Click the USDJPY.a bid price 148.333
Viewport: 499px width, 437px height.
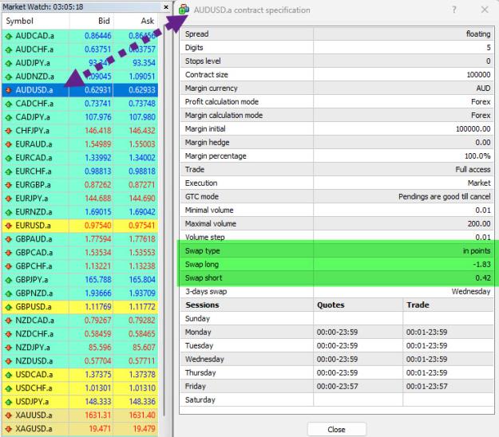(x=98, y=401)
